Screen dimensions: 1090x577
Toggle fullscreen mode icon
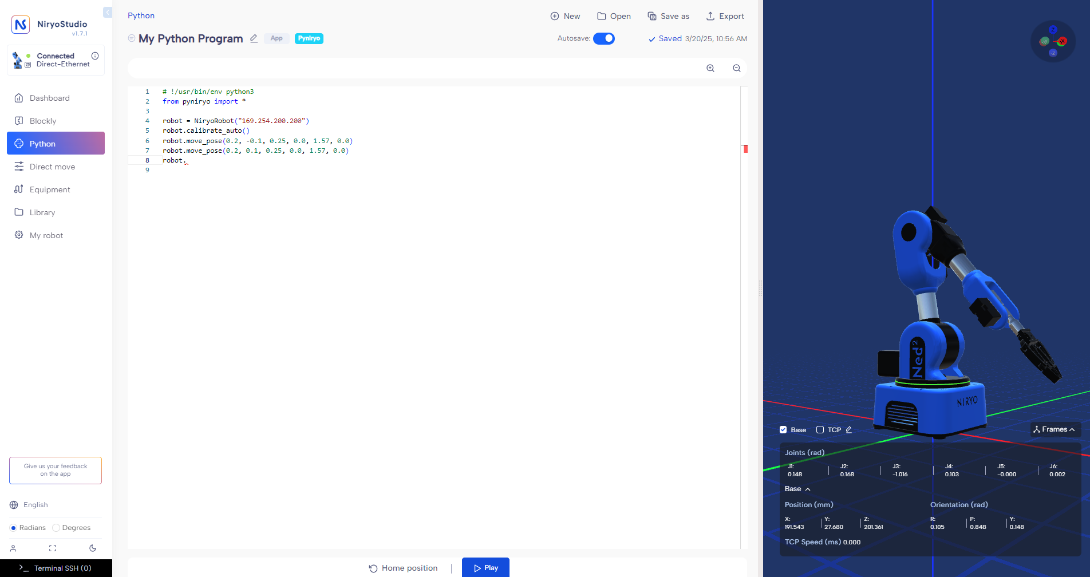point(53,548)
